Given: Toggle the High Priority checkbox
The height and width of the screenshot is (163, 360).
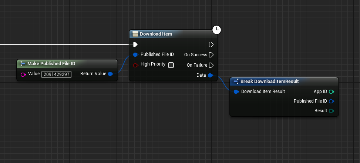Looking at the screenshot, I should [171, 65].
